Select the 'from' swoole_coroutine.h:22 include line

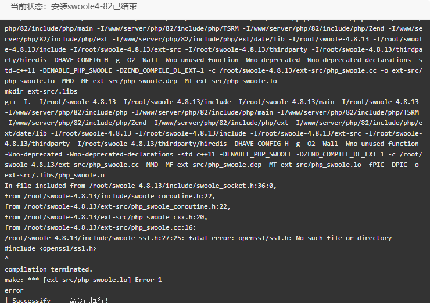pyautogui.click(x=110, y=196)
